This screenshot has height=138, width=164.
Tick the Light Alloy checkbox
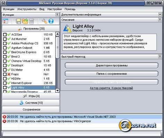[5, 88]
